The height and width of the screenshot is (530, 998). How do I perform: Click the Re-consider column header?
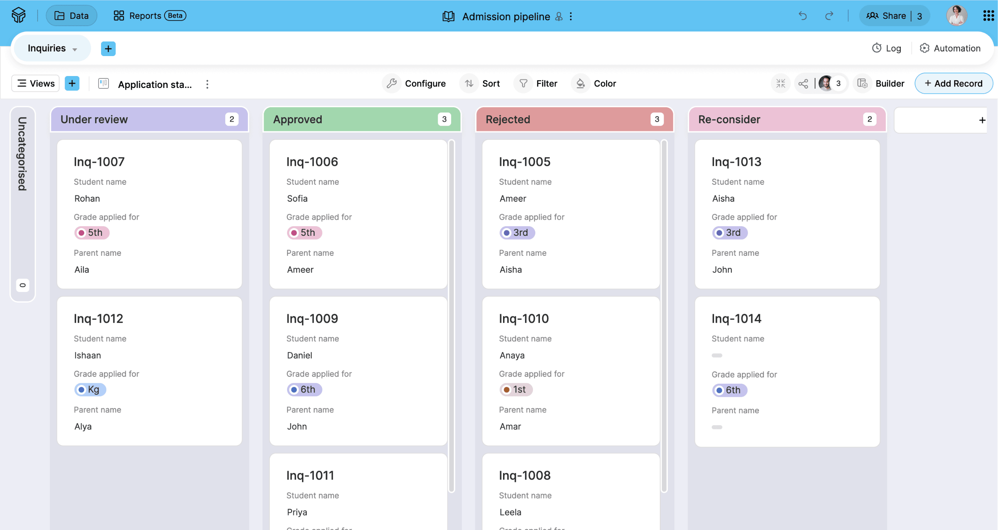point(787,119)
